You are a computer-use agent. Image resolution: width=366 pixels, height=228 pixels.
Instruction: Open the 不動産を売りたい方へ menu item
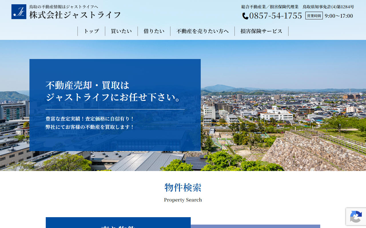pyautogui.click(x=202, y=31)
